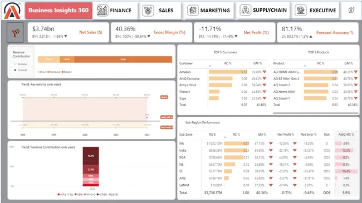Click the GM % trend line label

point(164,97)
